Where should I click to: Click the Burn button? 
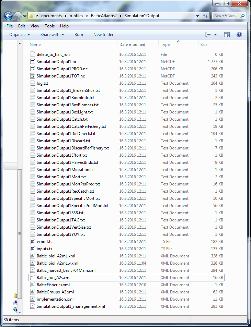[x=79, y=35]
